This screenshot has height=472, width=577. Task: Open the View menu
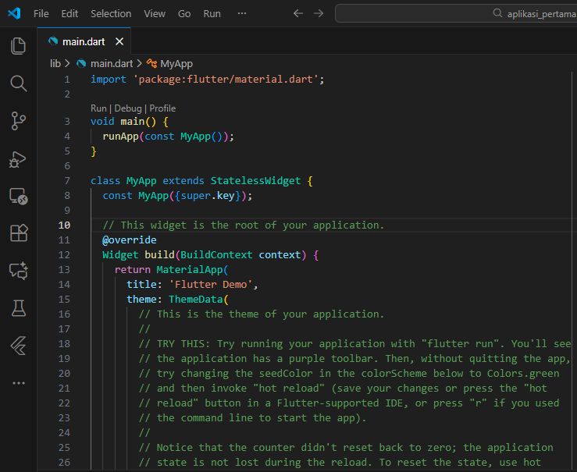click(x=155, y=13)
